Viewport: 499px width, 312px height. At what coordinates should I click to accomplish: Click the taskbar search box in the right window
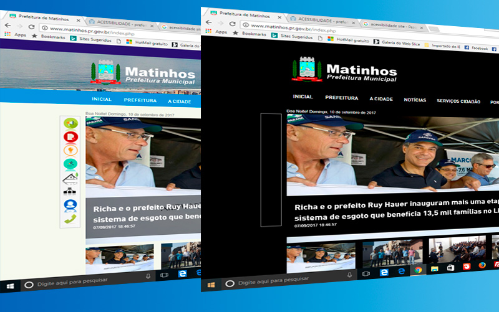(289, 279)
